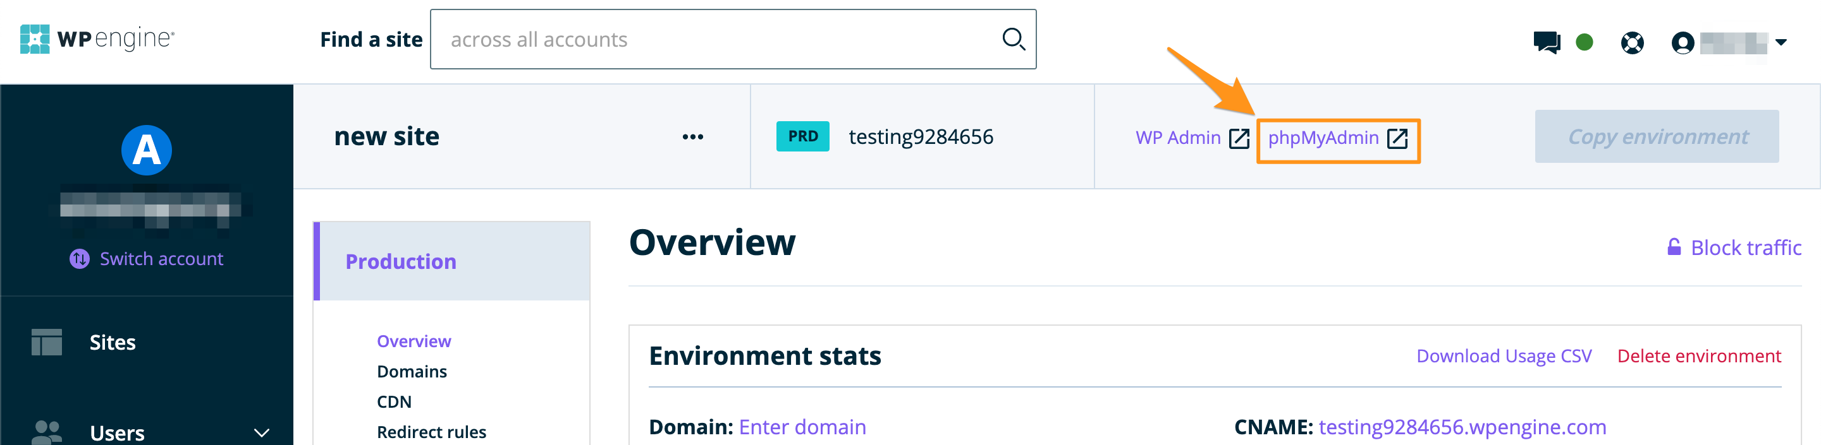
Task: Expand the Users sidebar chevron
Action: coord(262,432)
